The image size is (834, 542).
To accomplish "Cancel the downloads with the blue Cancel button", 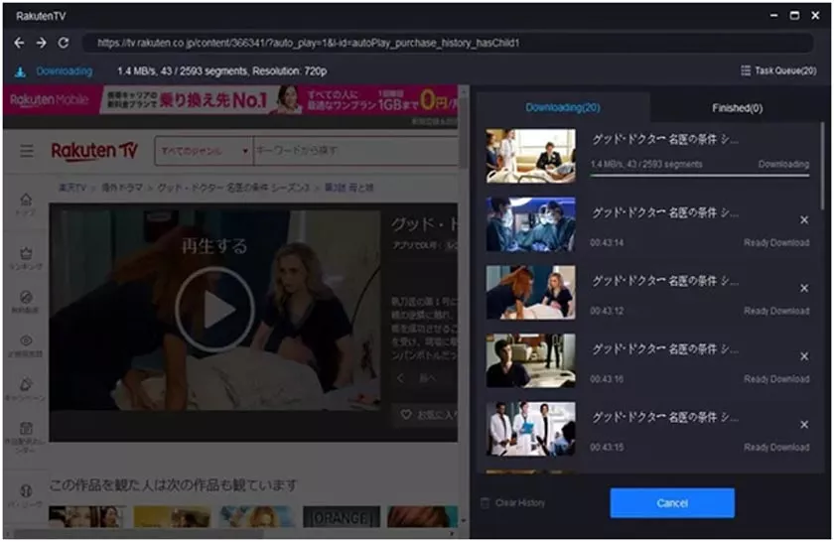I will click(672, 502).
